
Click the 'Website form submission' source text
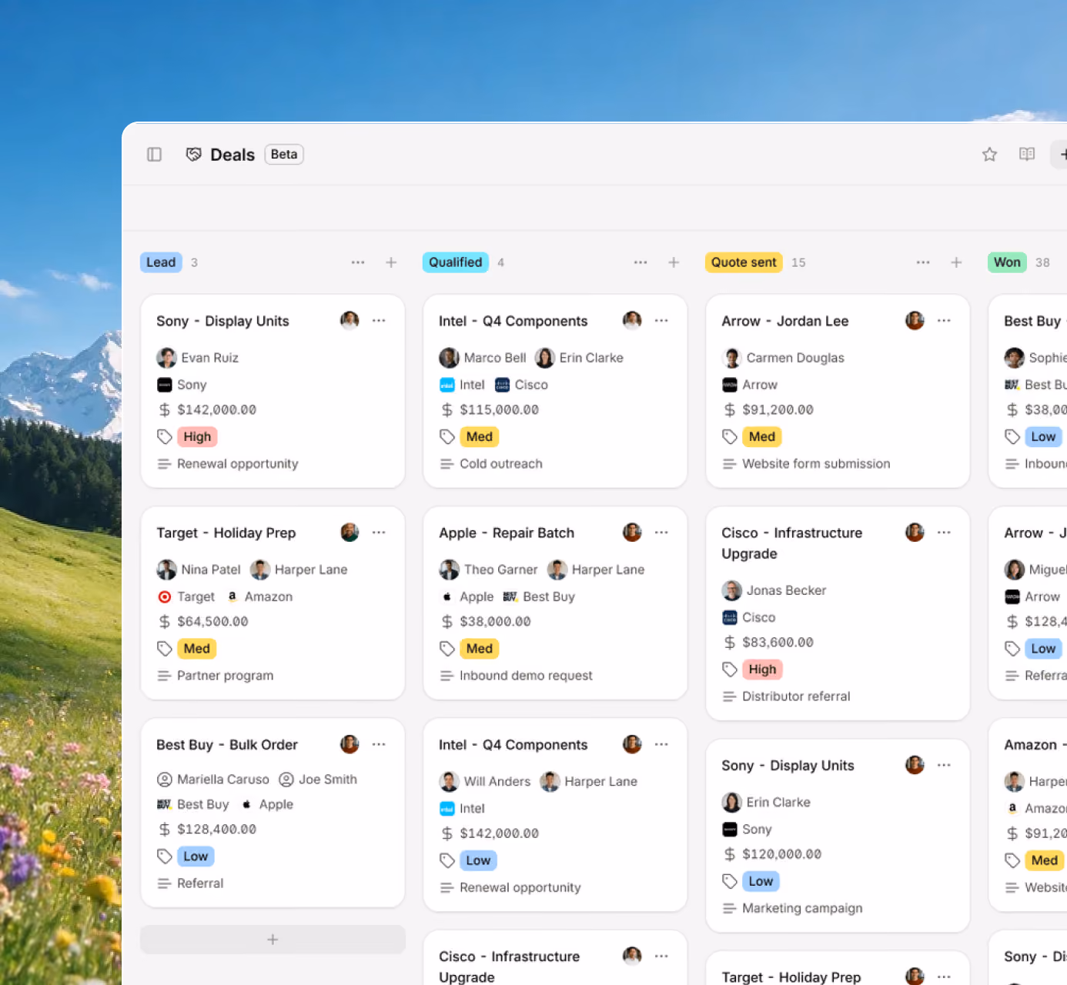[816, 464]
